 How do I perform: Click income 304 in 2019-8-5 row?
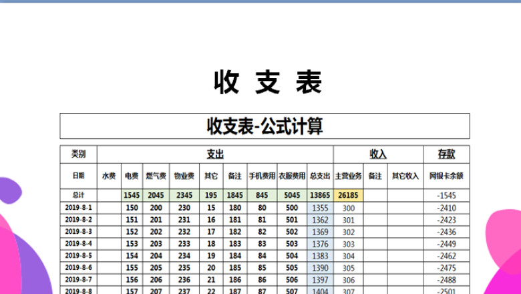[x=348, y=256]
